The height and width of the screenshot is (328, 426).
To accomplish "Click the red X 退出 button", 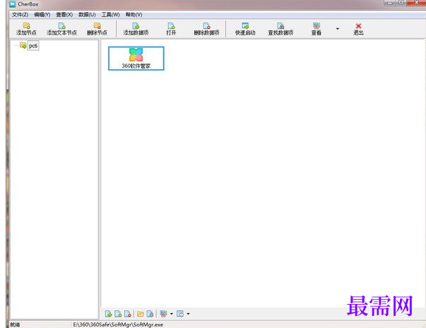I will click(358, 29).
